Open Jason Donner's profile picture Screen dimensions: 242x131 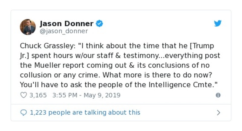[28, 27]
